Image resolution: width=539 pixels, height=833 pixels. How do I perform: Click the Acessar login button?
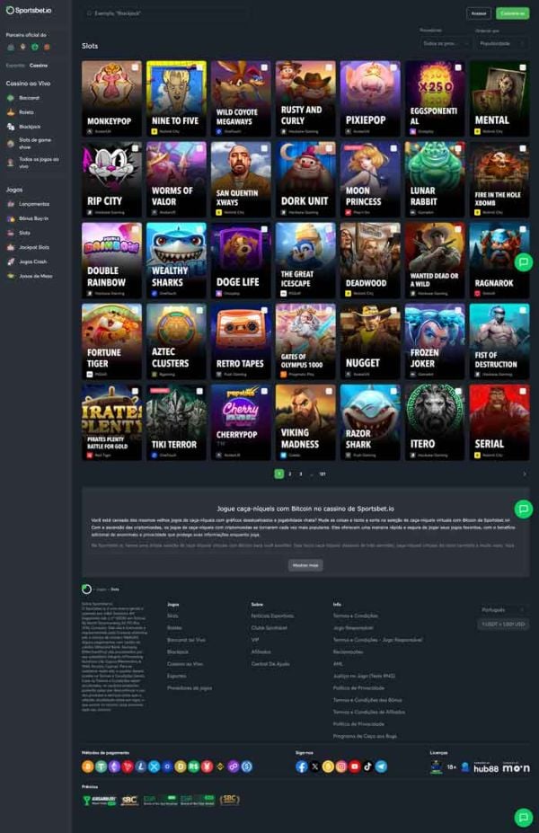point(479,13)
